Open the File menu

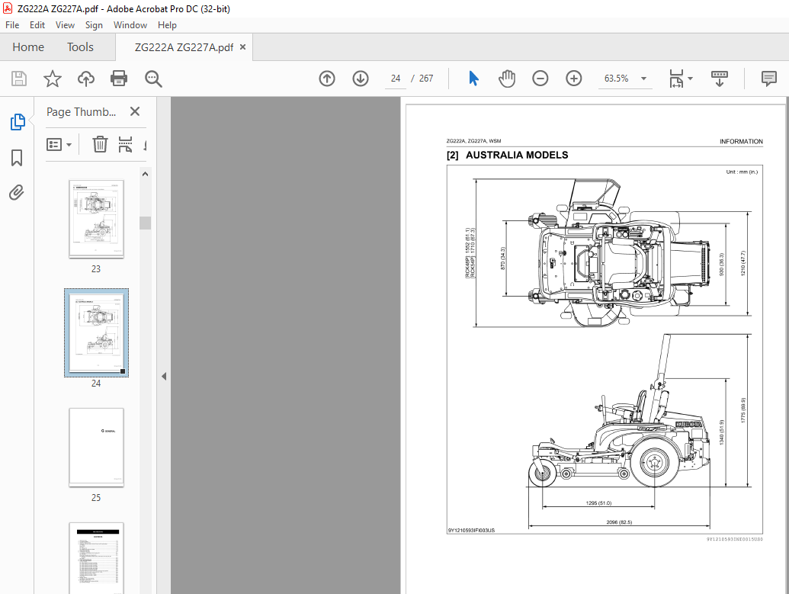click(12, 25)
